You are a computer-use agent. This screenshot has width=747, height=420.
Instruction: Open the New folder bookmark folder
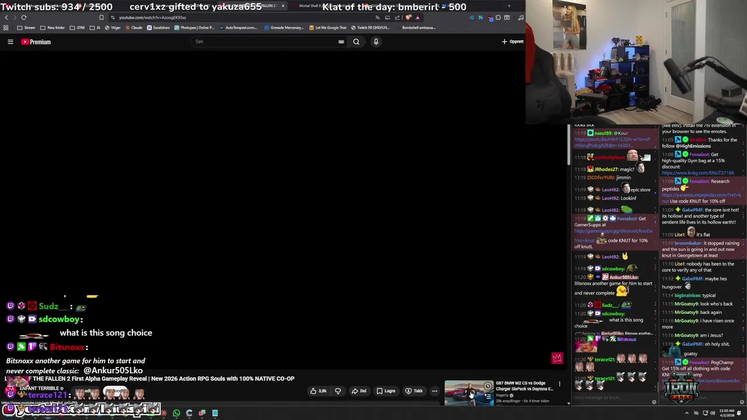(x=53, y=27)
